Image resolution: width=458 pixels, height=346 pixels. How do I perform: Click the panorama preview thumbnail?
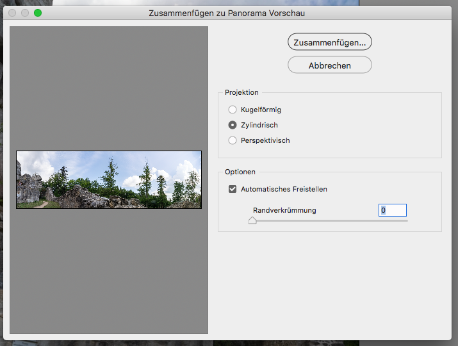109,179
